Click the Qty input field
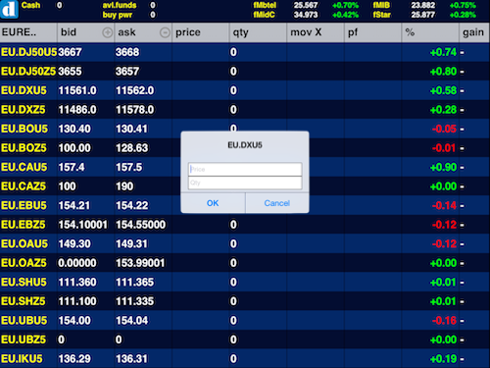 245,183
